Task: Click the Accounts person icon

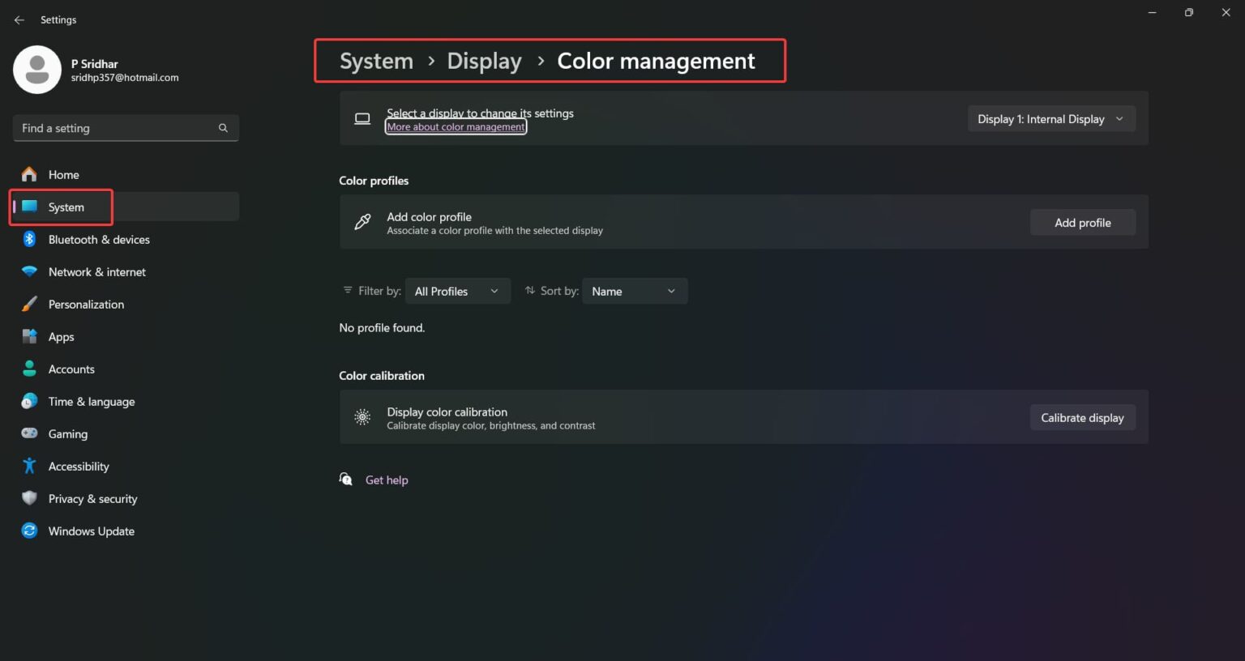Action: 29,369
